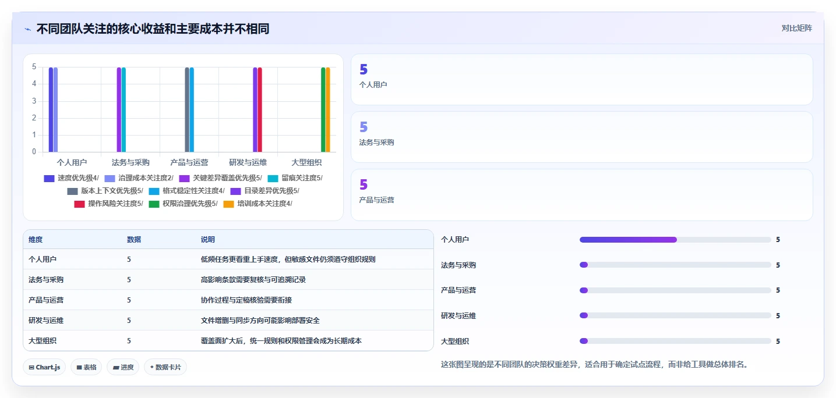836x398 pixels.
Task: Click the footnote starting 这张图呈现的是
Action: tap(594, 365)
